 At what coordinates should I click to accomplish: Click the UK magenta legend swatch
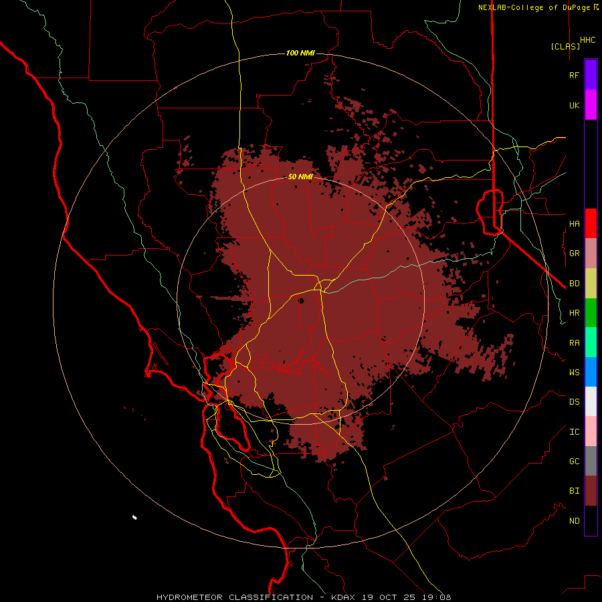591,105
